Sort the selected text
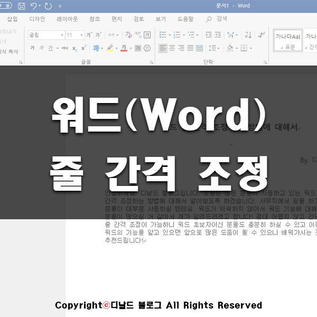Viewport: 317px width, 317px height. (248, 35)
